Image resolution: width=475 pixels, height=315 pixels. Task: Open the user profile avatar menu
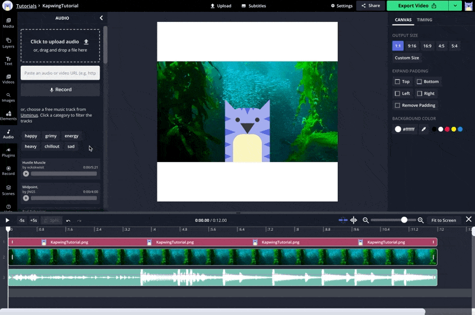pos(468,6)
